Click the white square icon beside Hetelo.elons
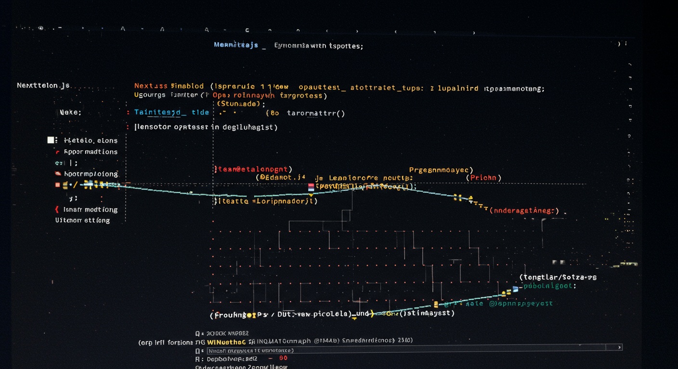The height and width of the screenshot is (369, 678). tap(51, 140)
